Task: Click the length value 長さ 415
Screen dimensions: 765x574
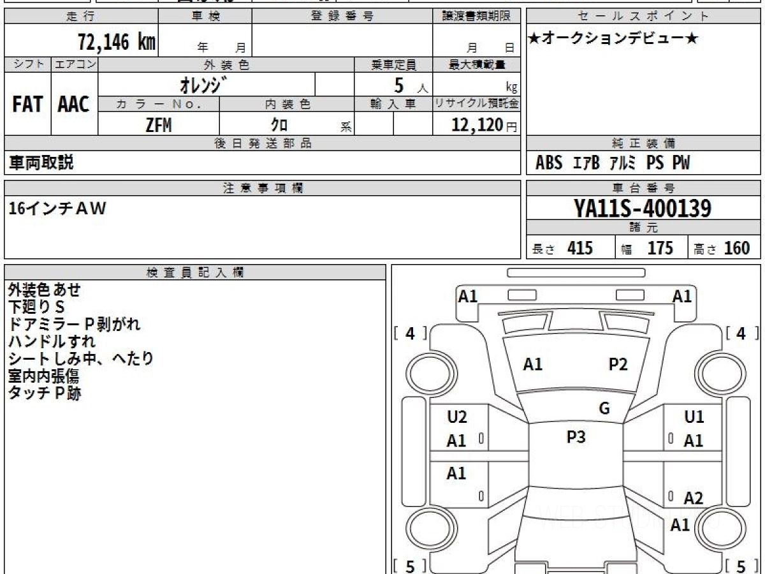Action: (x=563, y=248)
